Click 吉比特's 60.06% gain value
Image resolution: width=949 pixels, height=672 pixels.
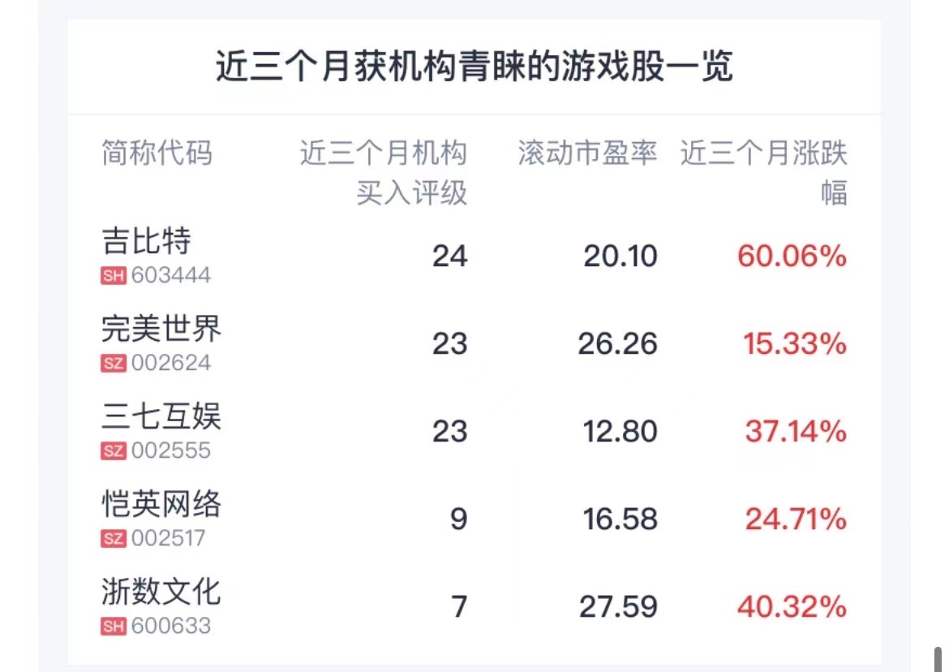tap(792, 256)
